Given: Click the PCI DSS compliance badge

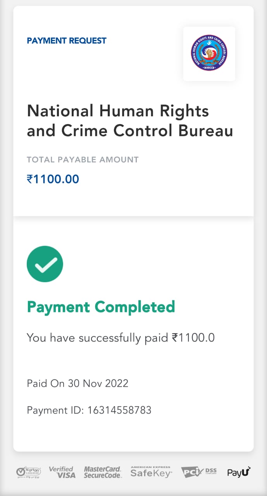Looking at the screenshot, I should pyautogui.click(x=199, y=472).
